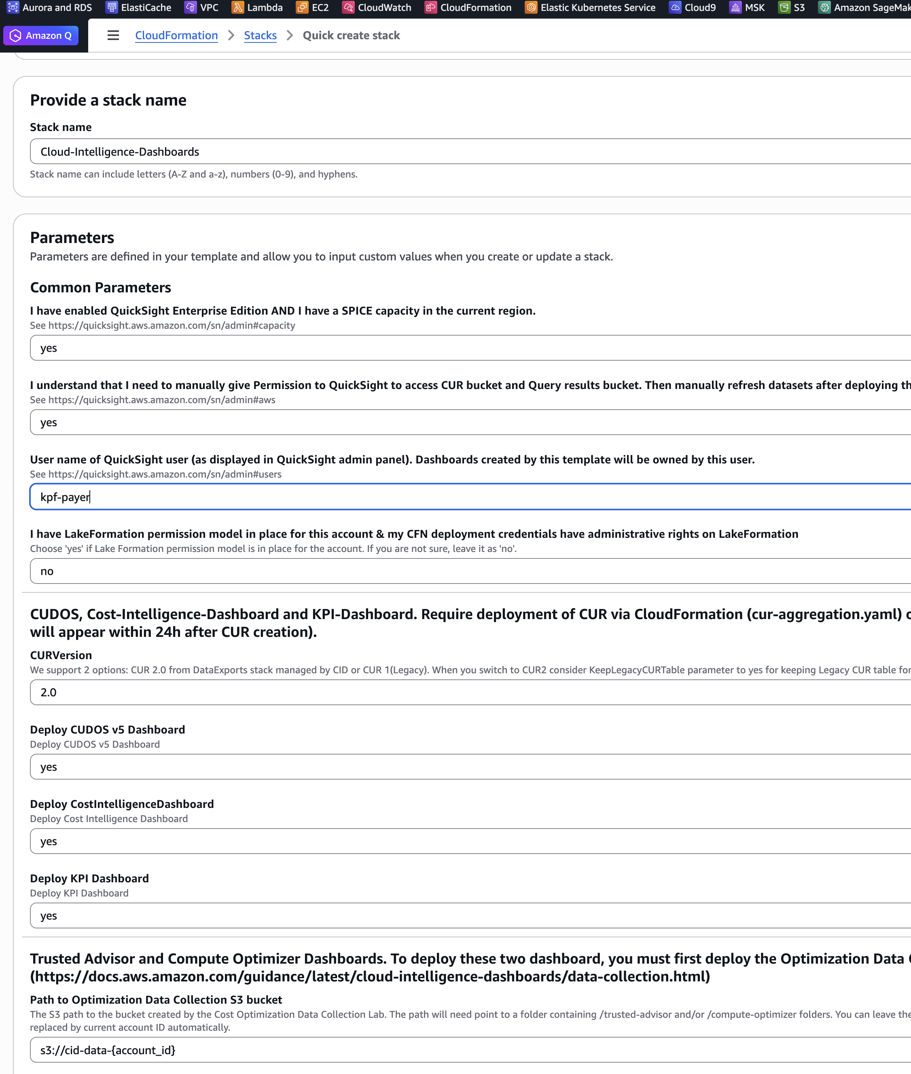Viewport: 911px width, 1074px height.
Task: Click the EC2 shortcut icon
Action: (x=302, y=7)
